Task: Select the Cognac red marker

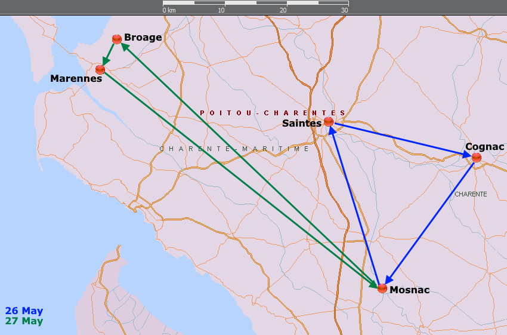Action: 477,157
